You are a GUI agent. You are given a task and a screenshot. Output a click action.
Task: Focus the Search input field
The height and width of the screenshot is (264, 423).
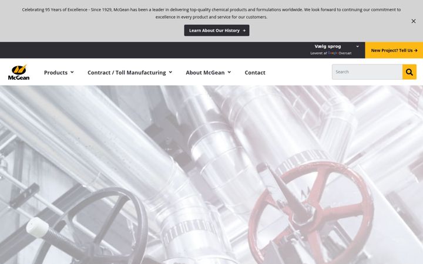[367, 72]
